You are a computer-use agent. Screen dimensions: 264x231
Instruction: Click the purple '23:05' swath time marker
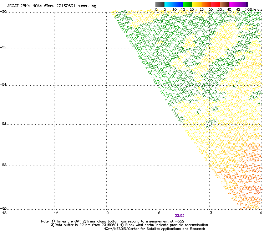179,216
